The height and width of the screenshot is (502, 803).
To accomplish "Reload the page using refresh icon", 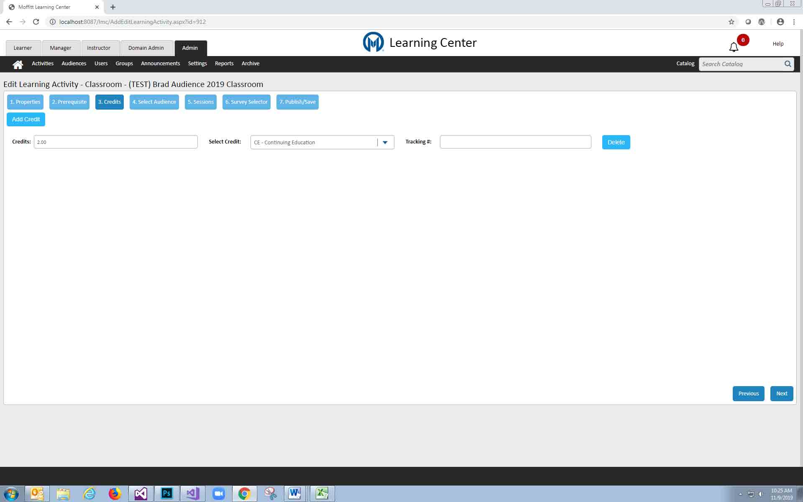I will pos(36,22).
